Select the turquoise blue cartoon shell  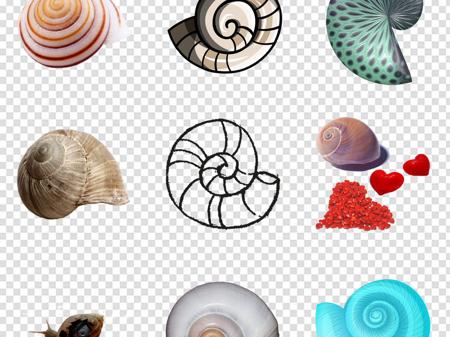pos(373,308)
